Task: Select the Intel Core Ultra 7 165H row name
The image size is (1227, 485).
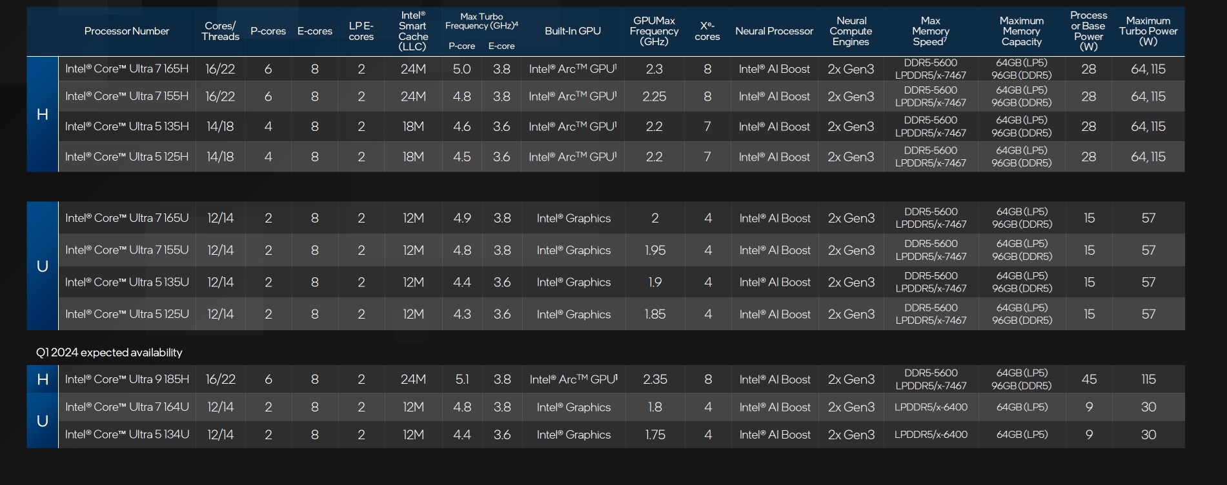Action: pos(127,69)
